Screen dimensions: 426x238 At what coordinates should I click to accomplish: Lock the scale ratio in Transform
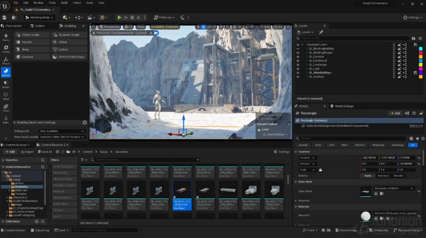[321, 170]
